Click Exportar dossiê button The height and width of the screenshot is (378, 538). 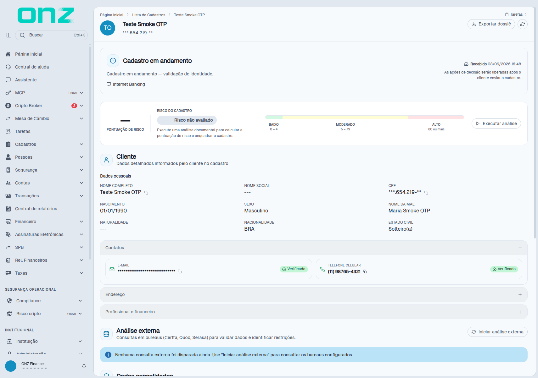pyautogui.click(x=491, y=24)
